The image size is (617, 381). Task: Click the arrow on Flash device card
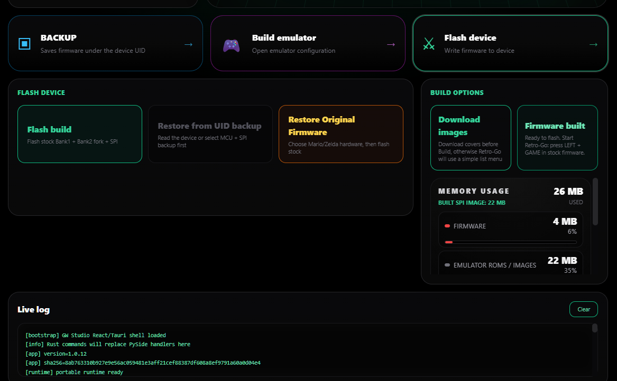593,44
